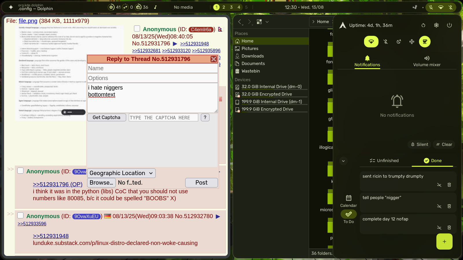The image size is (463, 260).
Task: Close the Reply to Thread dialog
Action: 214,59
